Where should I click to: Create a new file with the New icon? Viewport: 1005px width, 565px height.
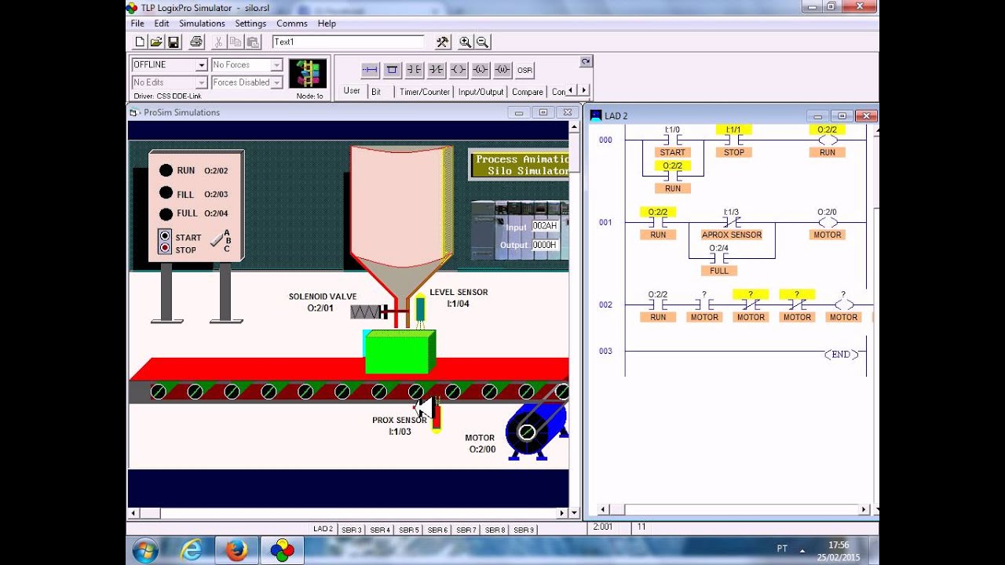click(140, 42)
